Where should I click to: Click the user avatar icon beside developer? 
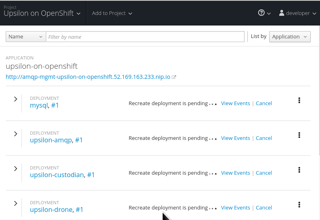pyautogui.click(x=281, y=13)
